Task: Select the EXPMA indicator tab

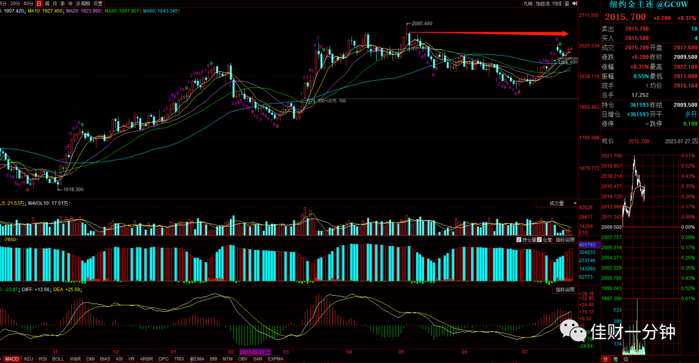Action: 276,359
